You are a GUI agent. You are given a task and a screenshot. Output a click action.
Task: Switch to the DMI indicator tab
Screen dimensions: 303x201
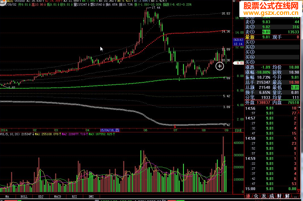pyautogui.click(x=91, y=197)
